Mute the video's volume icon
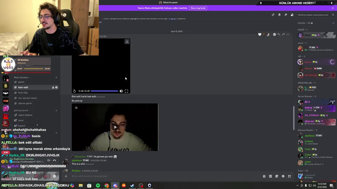 coord(121,91)
